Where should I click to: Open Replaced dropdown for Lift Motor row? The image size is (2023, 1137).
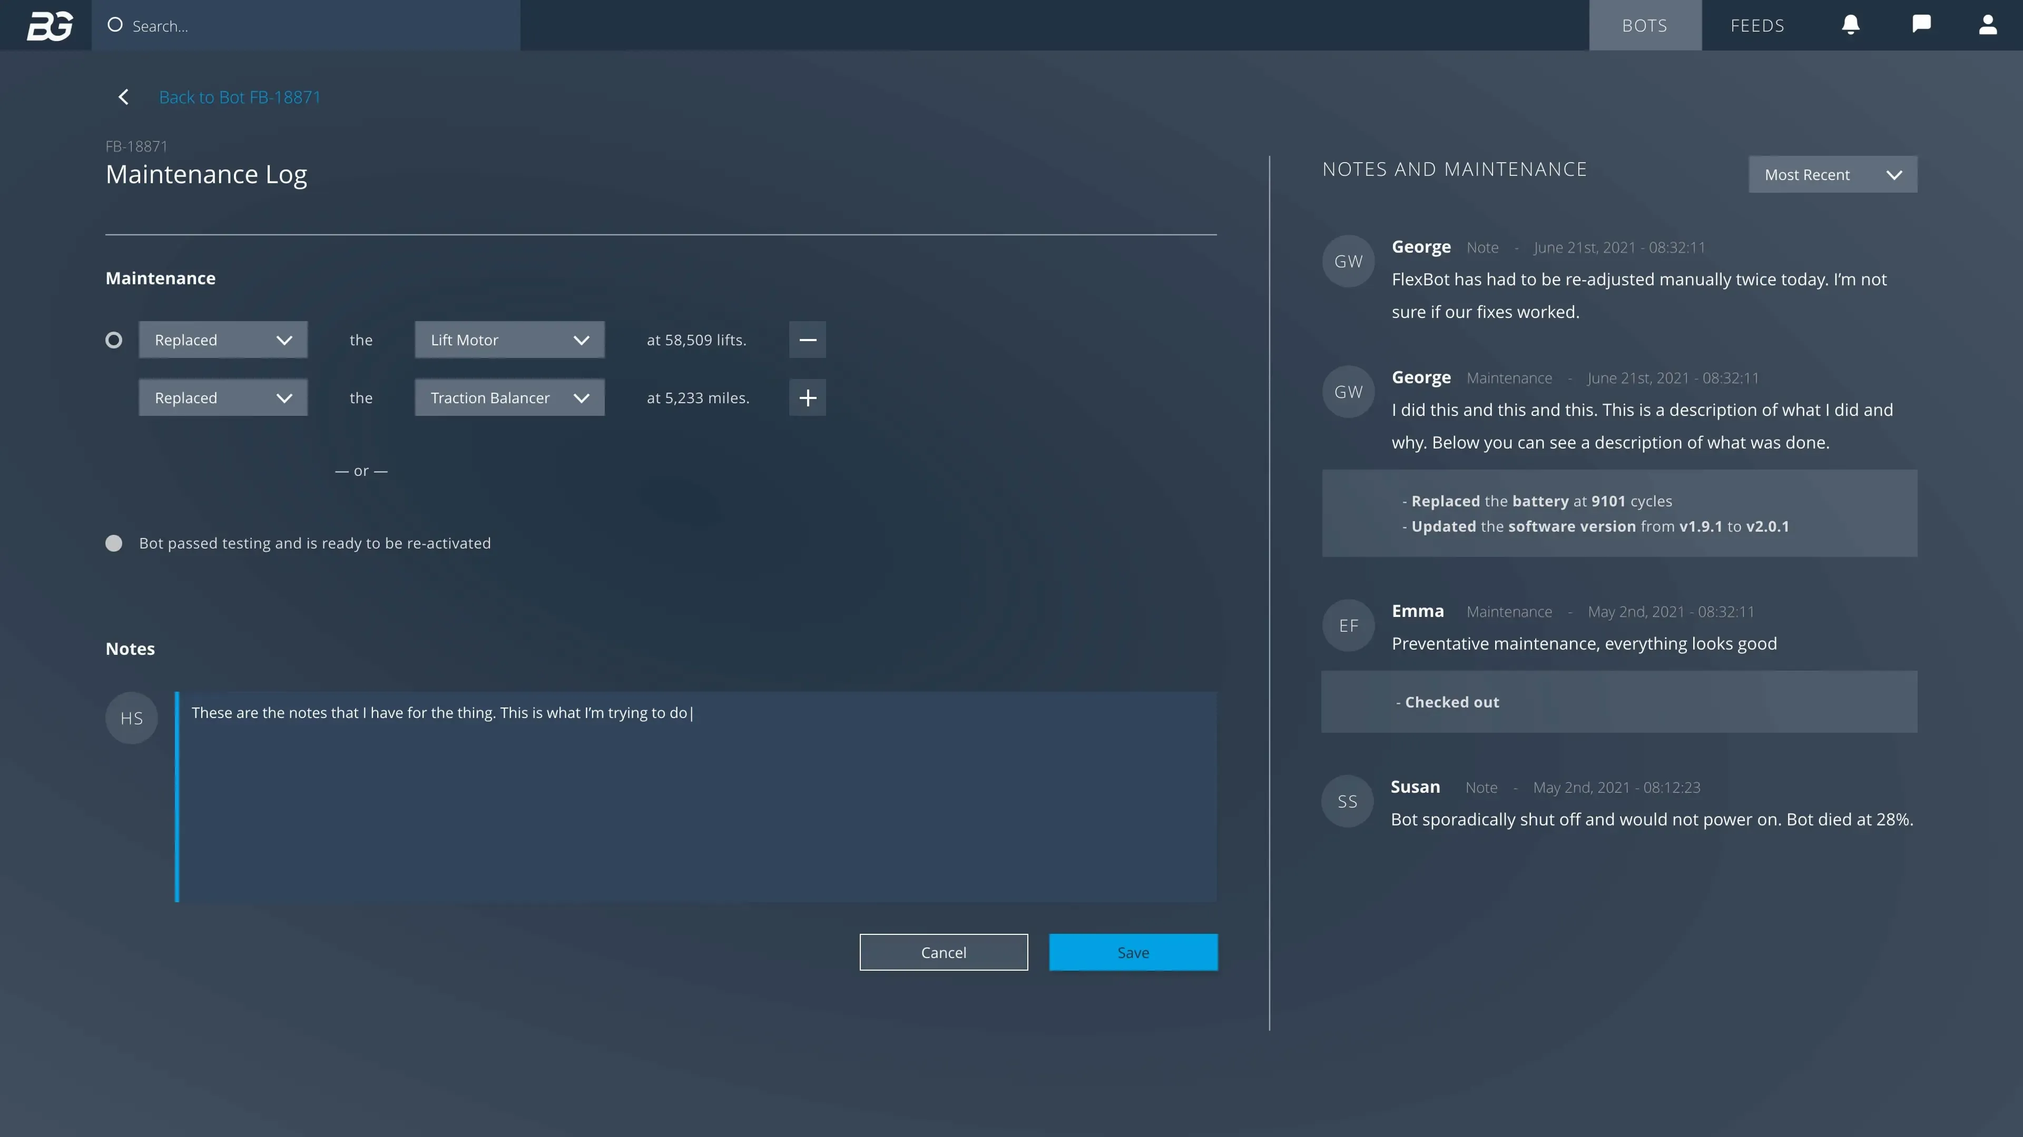(223, 340)
